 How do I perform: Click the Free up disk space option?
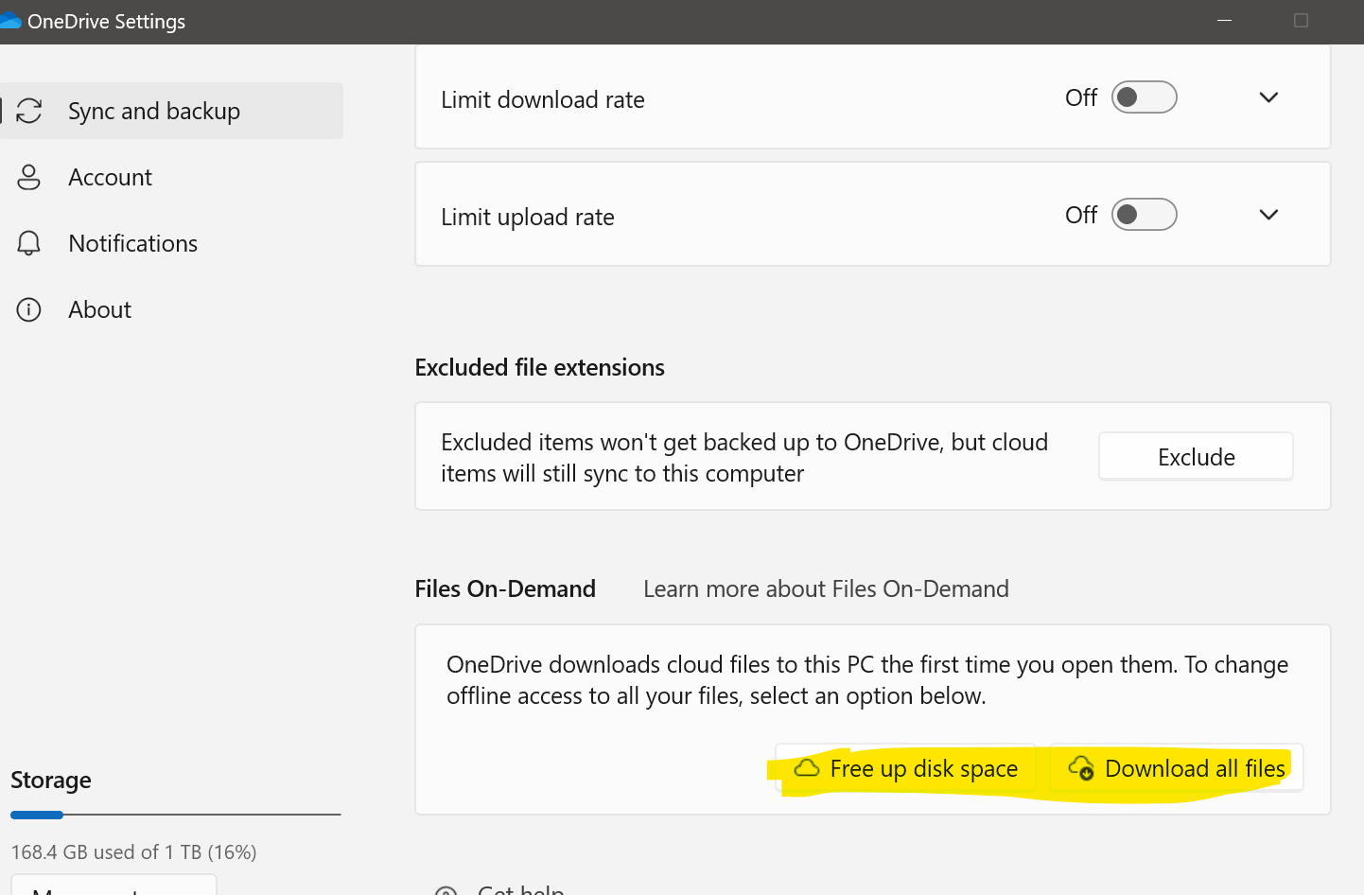tap(905, 768)
